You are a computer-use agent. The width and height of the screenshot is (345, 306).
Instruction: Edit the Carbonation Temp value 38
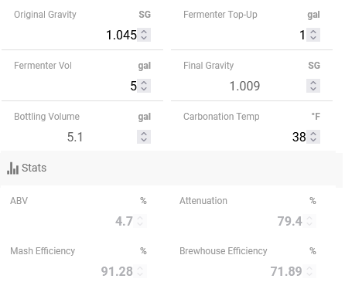tap(299, 137)
